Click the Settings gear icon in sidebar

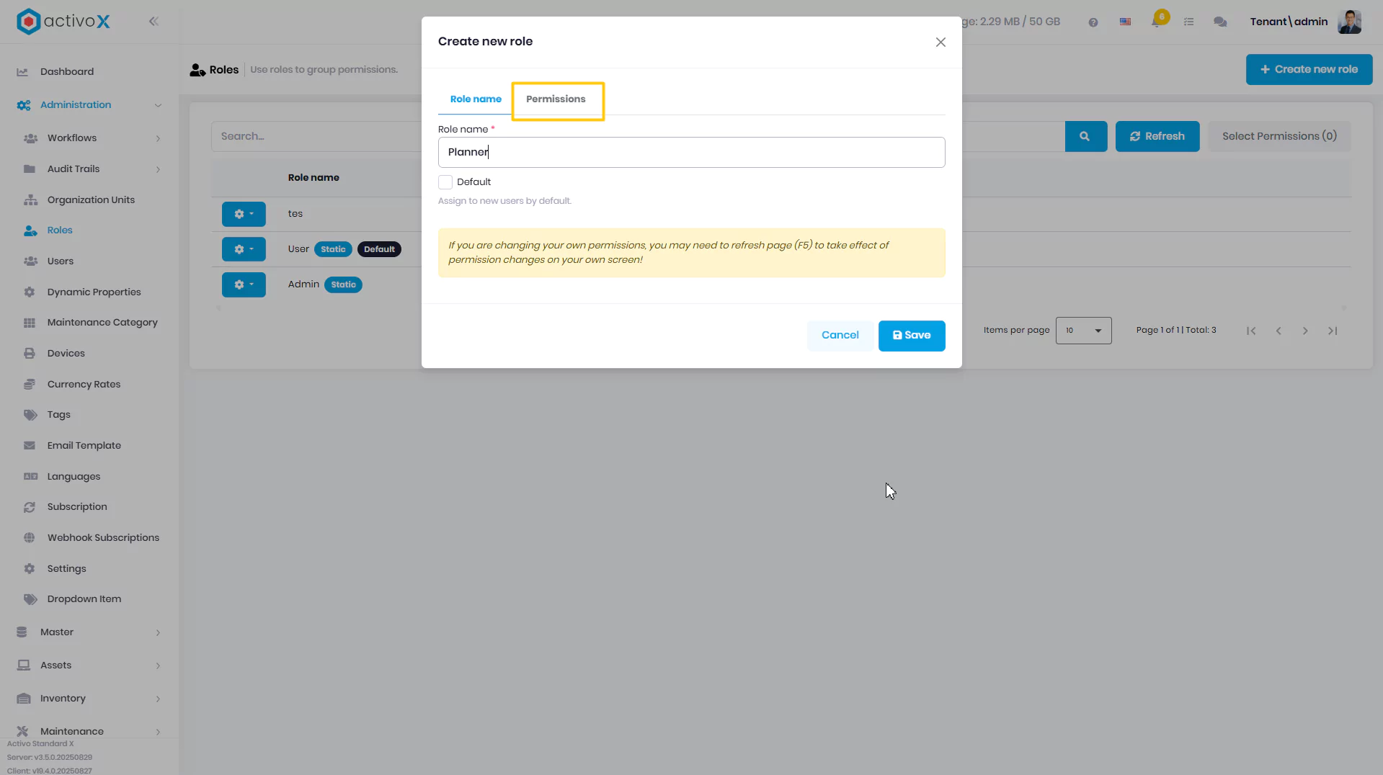30,569
